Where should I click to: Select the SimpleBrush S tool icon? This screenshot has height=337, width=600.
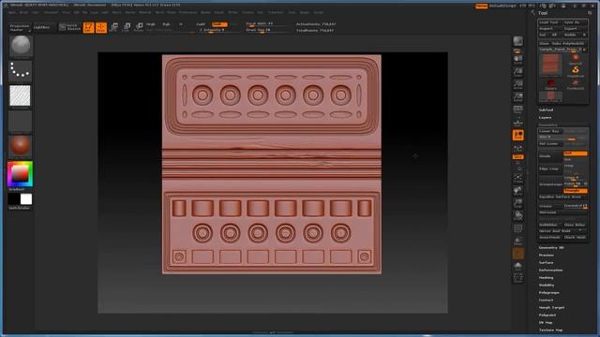[576, 71]
